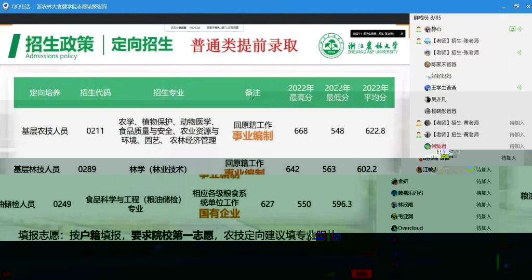Click the 林学(林业技术) major cell
This screenshot has width=532, height=280.
pyautogui.click(x=158, y=169)
